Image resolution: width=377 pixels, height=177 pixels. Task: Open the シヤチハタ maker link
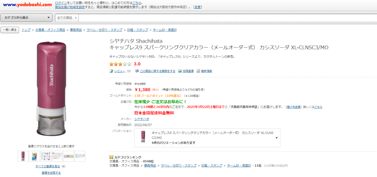point(142,119)
